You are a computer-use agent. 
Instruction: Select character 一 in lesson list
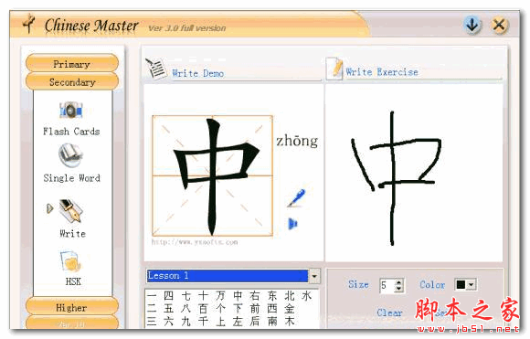click(x=152, y=296)
